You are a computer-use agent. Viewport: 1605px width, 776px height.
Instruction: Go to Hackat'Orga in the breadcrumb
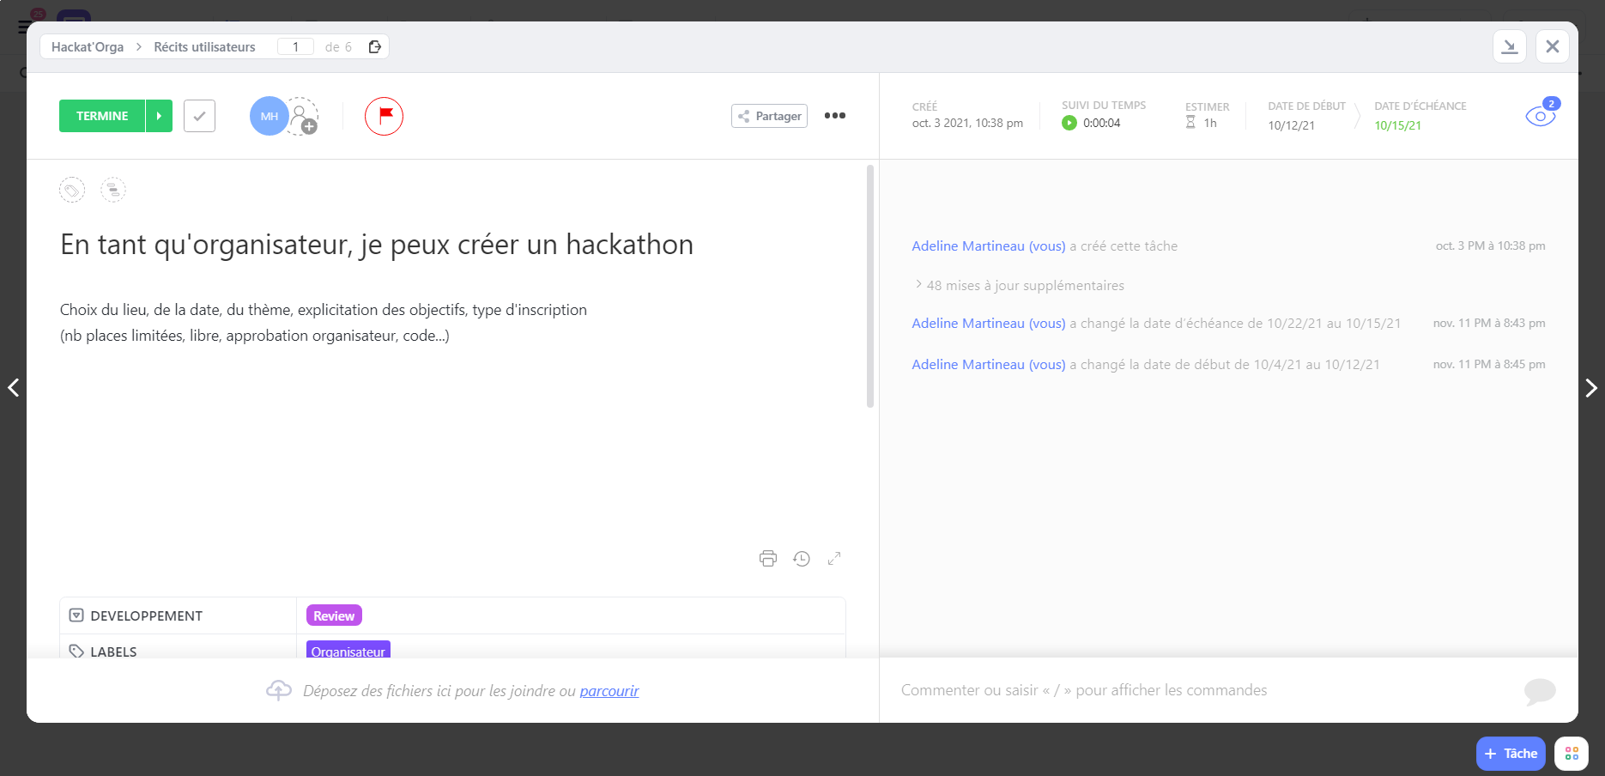[88, 47]
